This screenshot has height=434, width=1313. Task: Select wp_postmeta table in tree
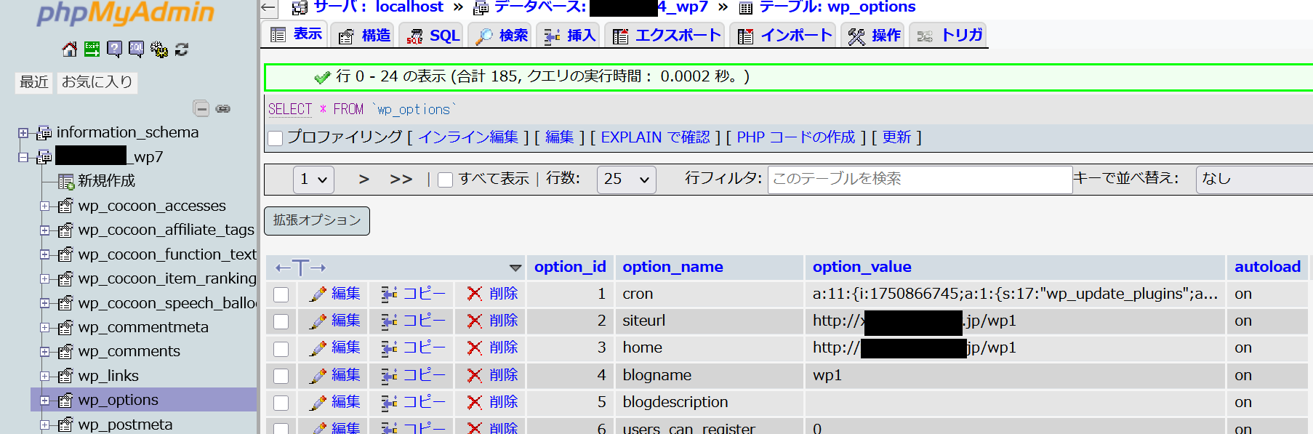pyautogui.click(x=125, y=425)
